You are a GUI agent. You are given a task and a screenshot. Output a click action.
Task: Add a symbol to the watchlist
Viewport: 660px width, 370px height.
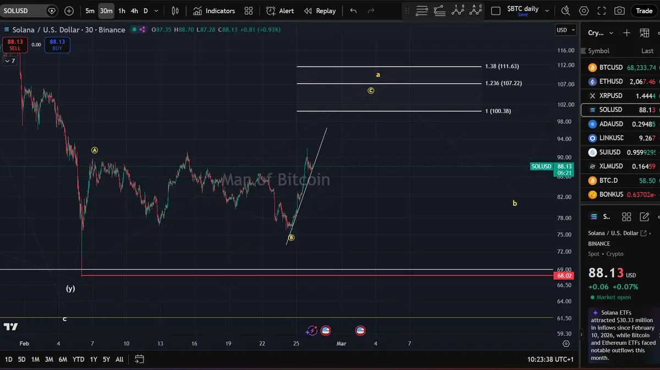coord(626,33)
